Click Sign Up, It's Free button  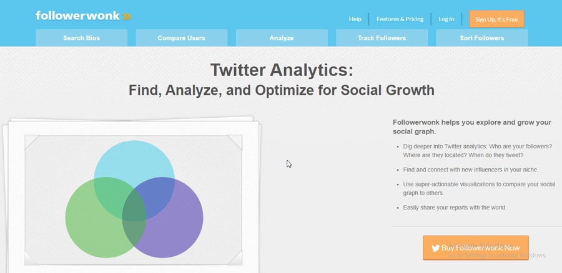tap(496, 19)
